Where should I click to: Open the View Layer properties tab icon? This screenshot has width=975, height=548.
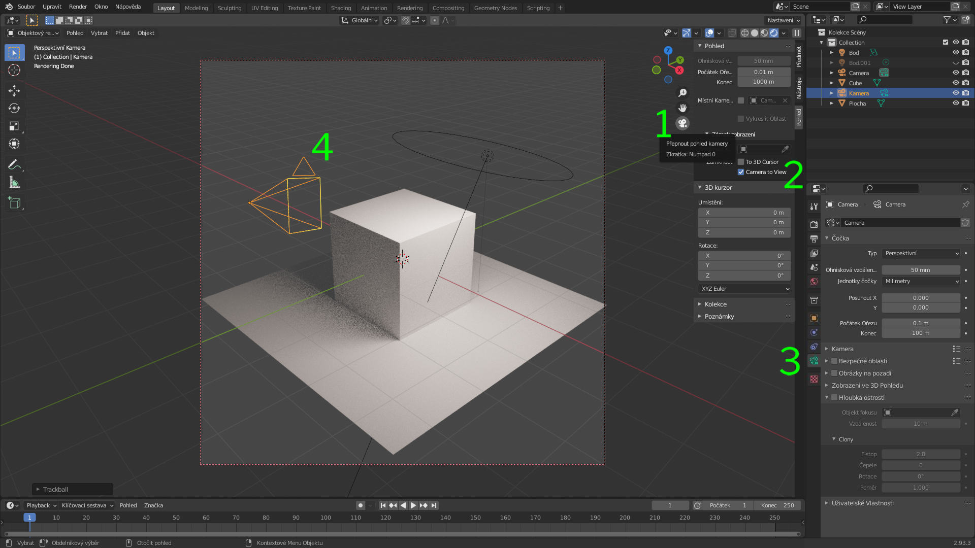[x=814, y=253]
